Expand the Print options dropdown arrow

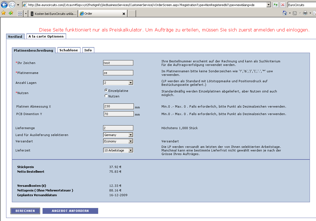pyautogui.click(x=310, y=13)
